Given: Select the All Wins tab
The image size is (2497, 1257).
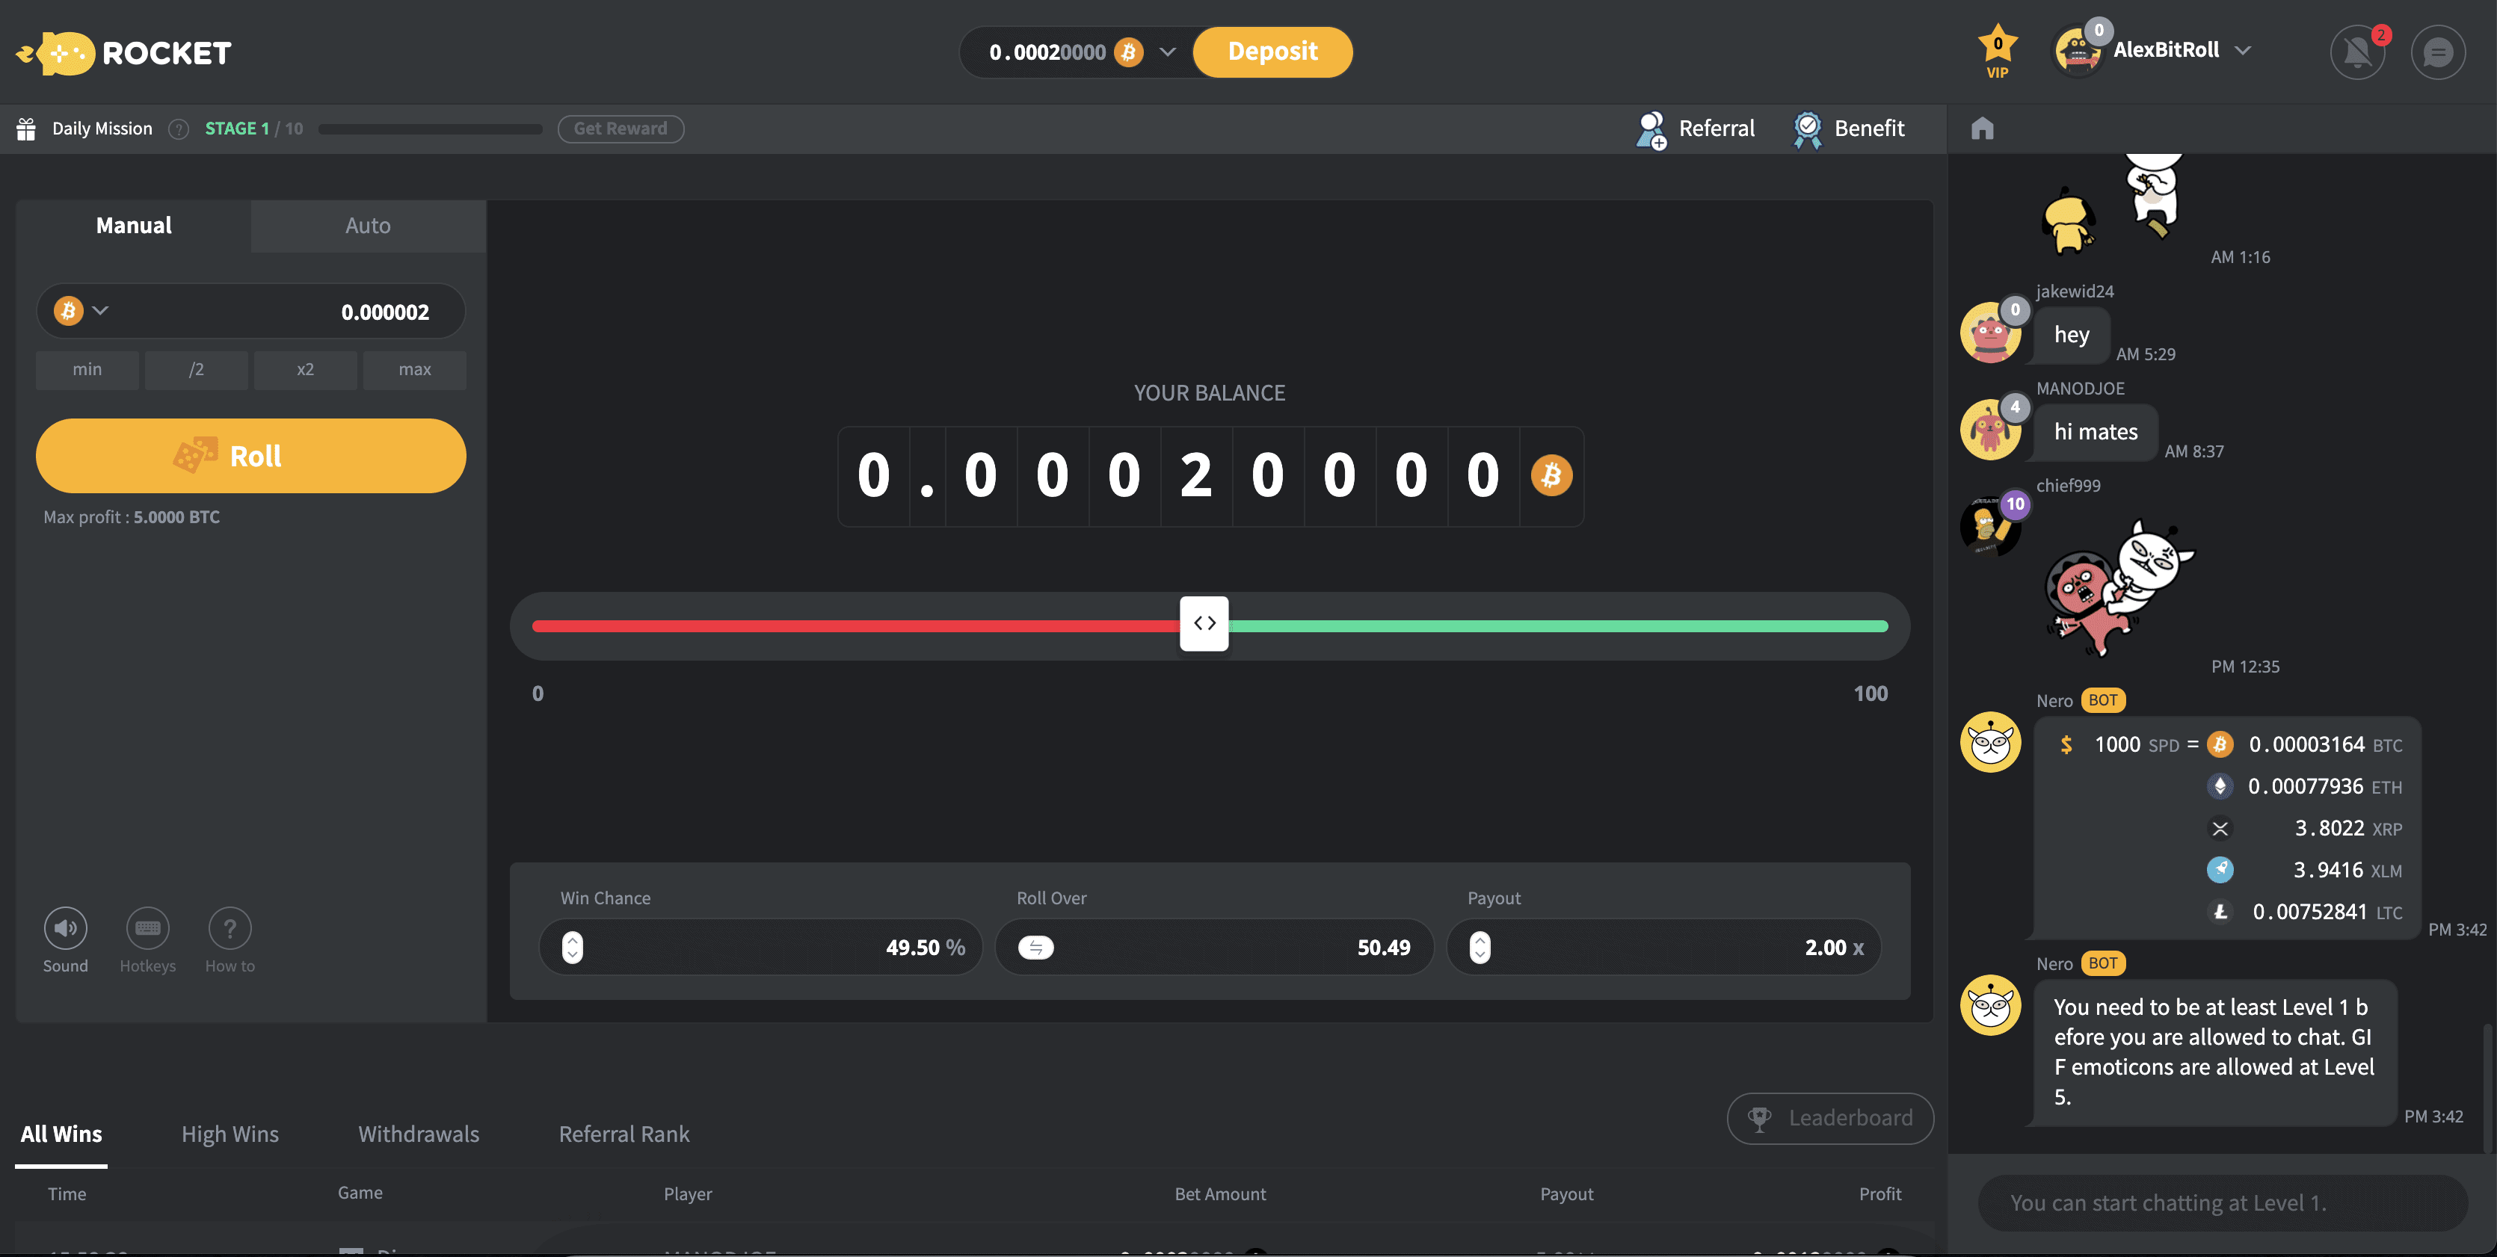Looking at the screenshot, I should tap(61, 1134).
